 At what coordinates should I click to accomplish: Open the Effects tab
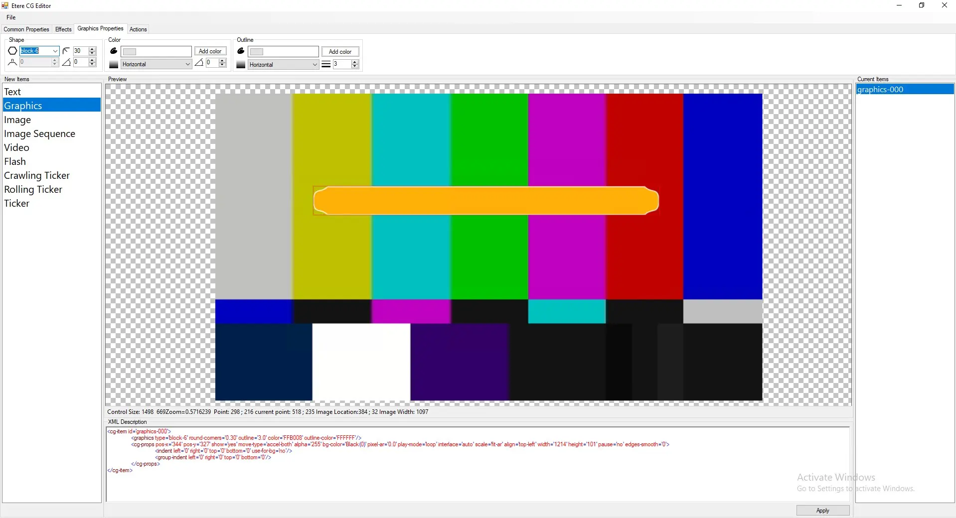click(63, 29)
